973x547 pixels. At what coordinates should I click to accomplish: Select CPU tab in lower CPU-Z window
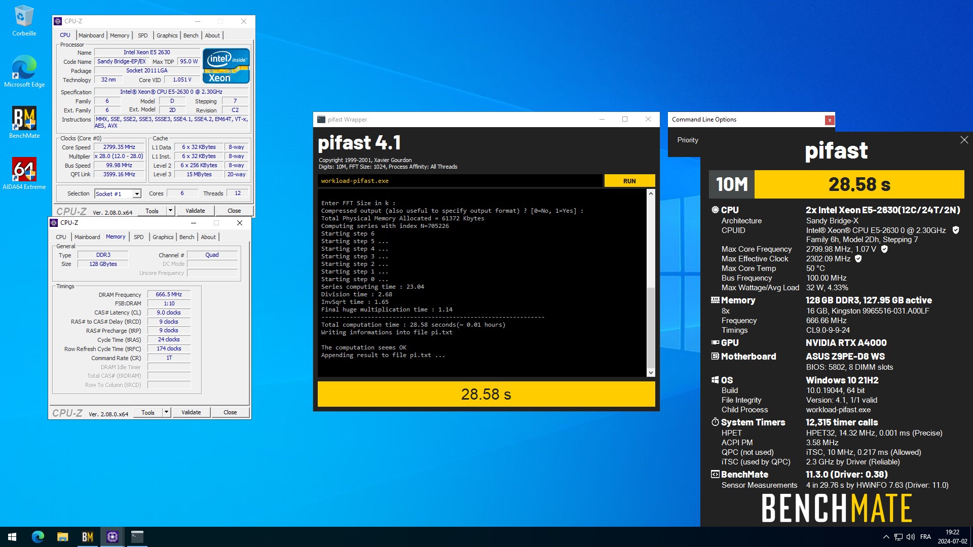point(61,237)
